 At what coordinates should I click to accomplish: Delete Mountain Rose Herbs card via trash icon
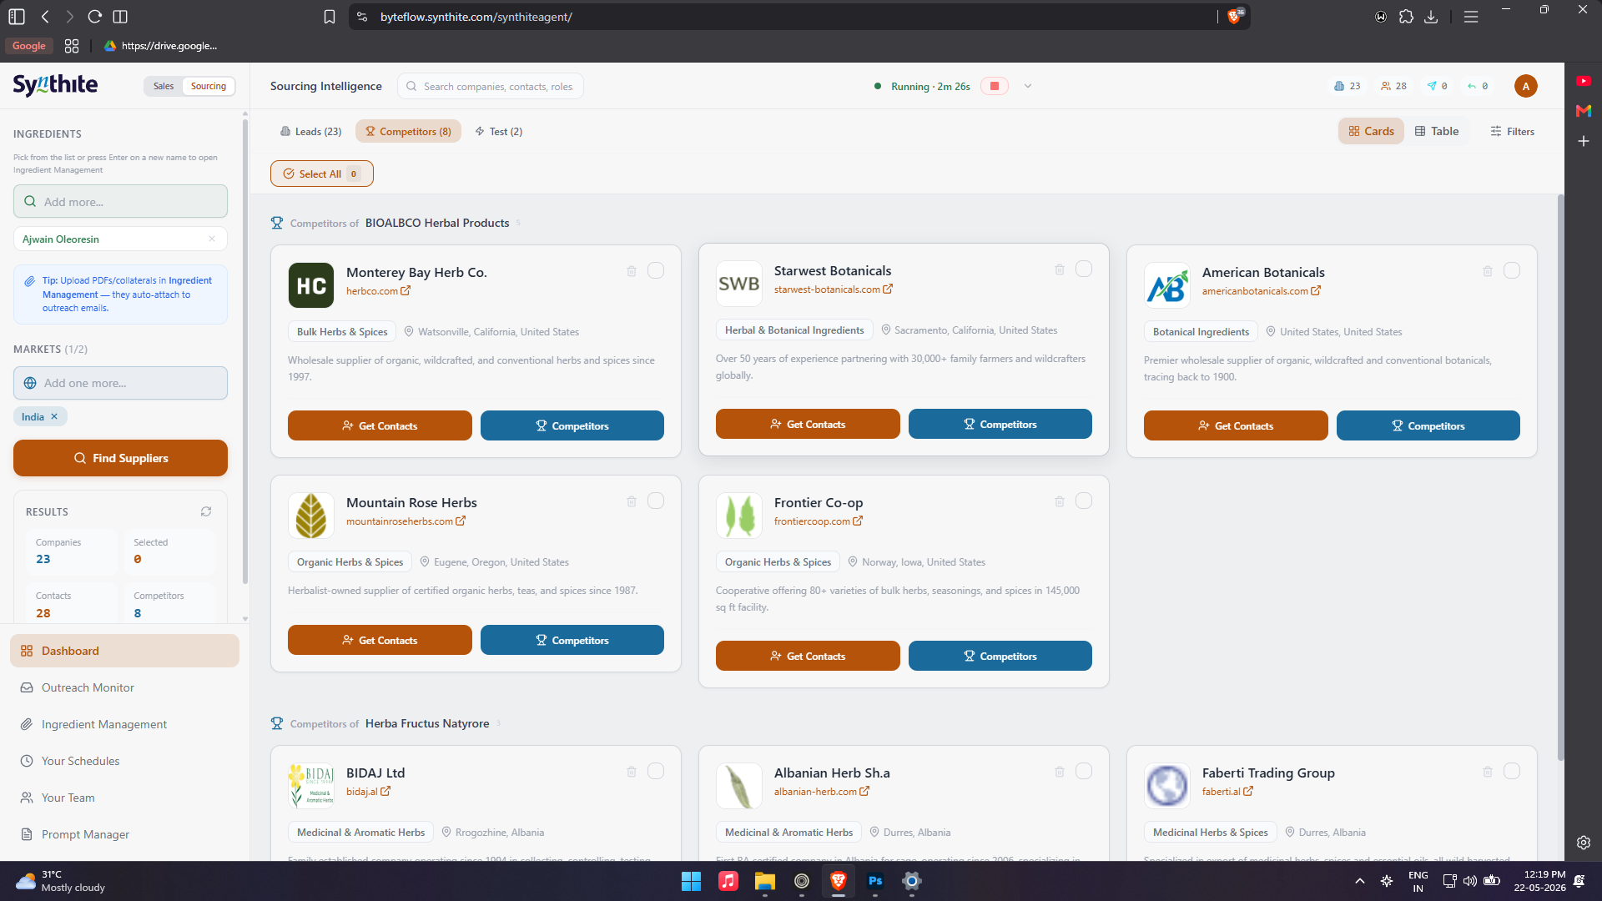pyautogui.click(x=632, y=501)
